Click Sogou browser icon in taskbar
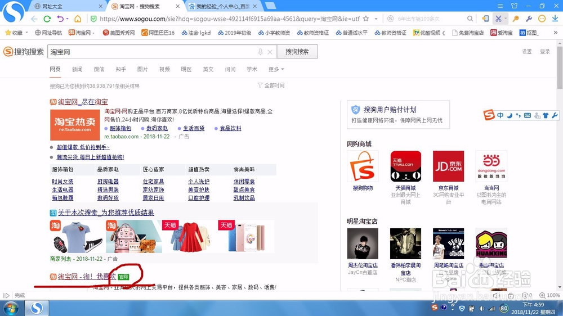 click(36, 308)
